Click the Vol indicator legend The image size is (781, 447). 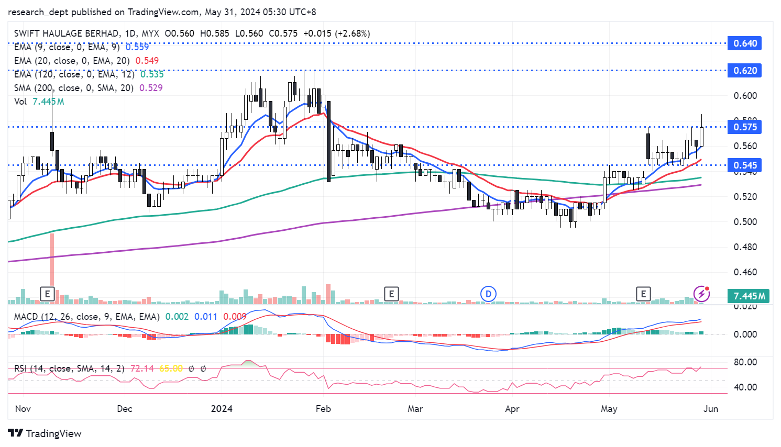(x=20, y=102)
